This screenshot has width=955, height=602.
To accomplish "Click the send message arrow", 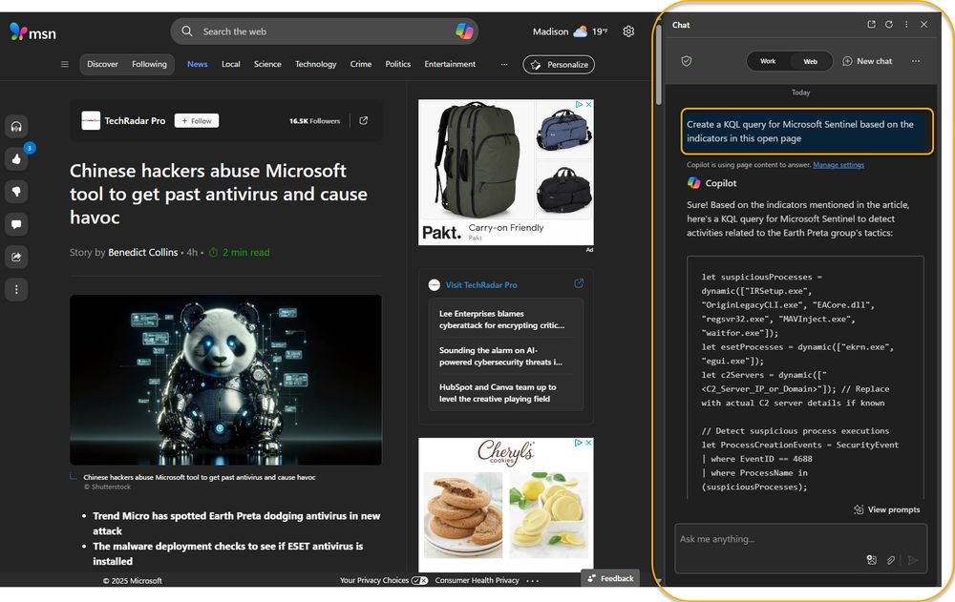I will pyautogui.click(x=912, y=560).
